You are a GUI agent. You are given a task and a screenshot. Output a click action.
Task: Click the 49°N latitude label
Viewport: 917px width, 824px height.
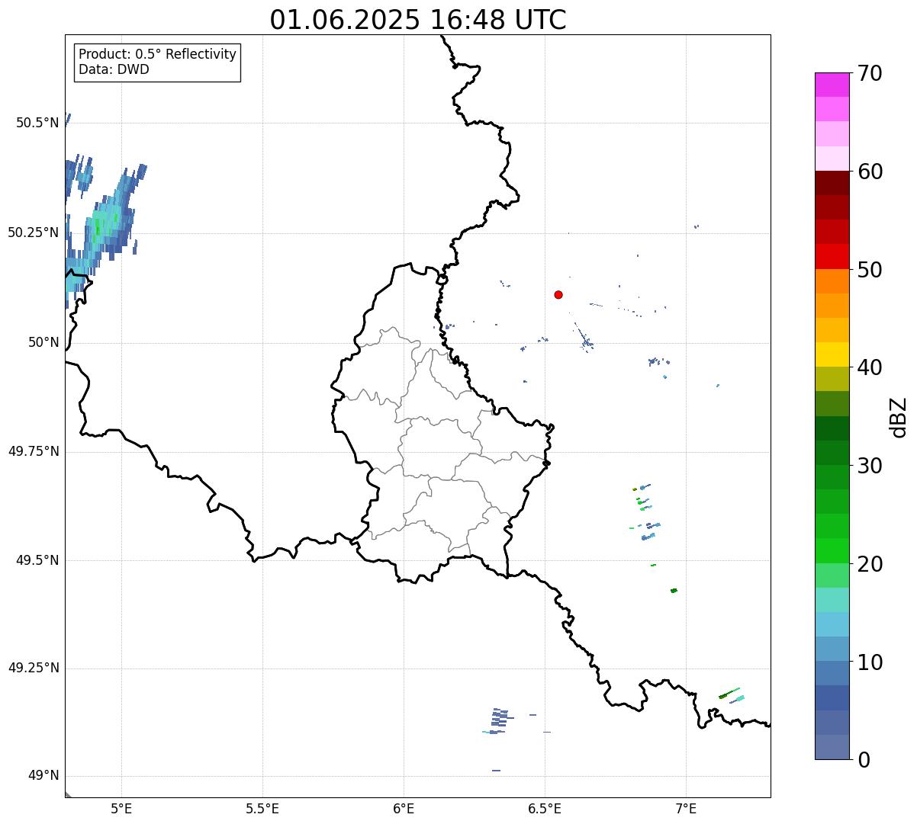coord(43,775)
